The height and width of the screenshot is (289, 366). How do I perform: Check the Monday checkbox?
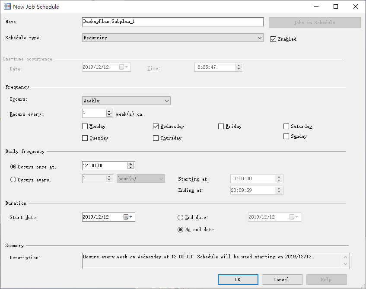[85, 126]
